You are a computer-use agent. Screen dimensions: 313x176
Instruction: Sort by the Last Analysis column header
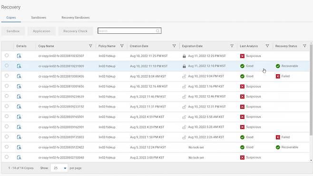point(249,46)
